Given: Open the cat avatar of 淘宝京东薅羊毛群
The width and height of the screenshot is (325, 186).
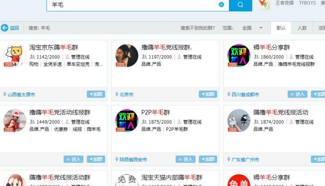Looking at the screenshot, I should pos(14,56).
